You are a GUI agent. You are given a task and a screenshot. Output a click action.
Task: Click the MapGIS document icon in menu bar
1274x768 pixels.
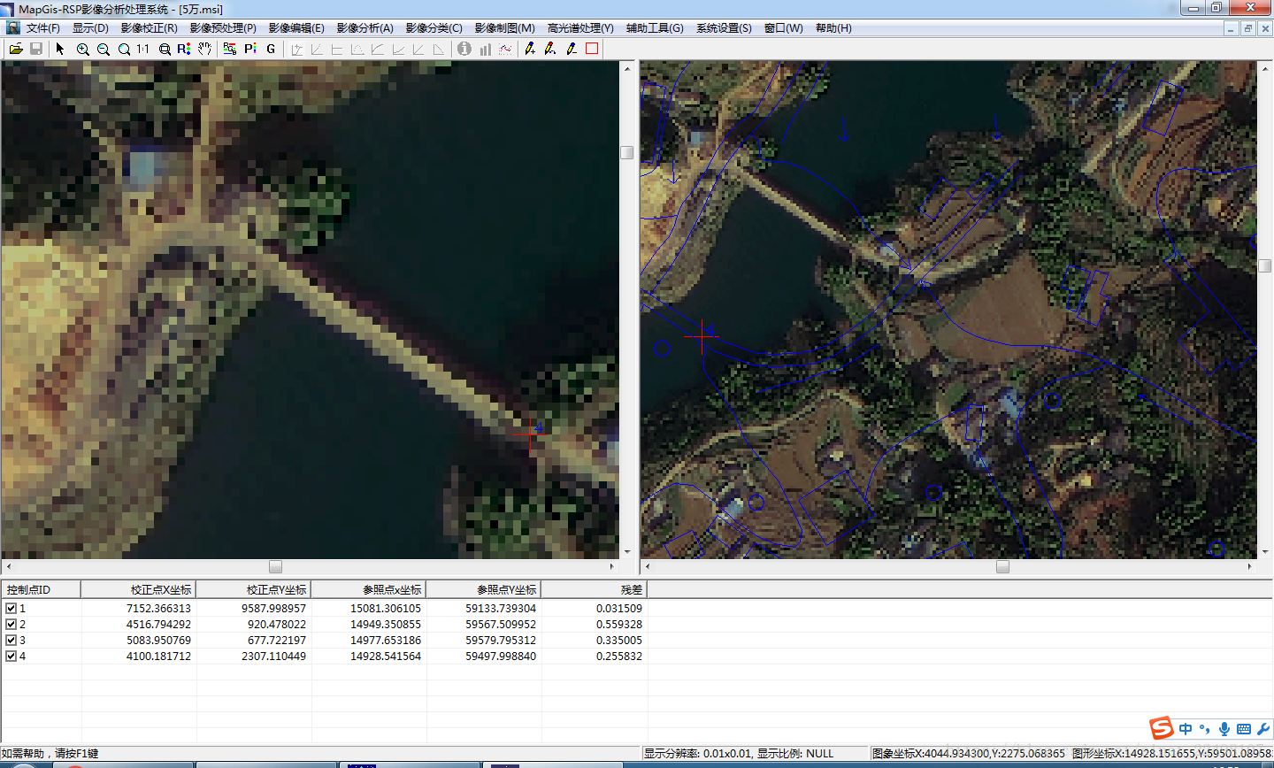pyautogui.click(x=12, y=28)
